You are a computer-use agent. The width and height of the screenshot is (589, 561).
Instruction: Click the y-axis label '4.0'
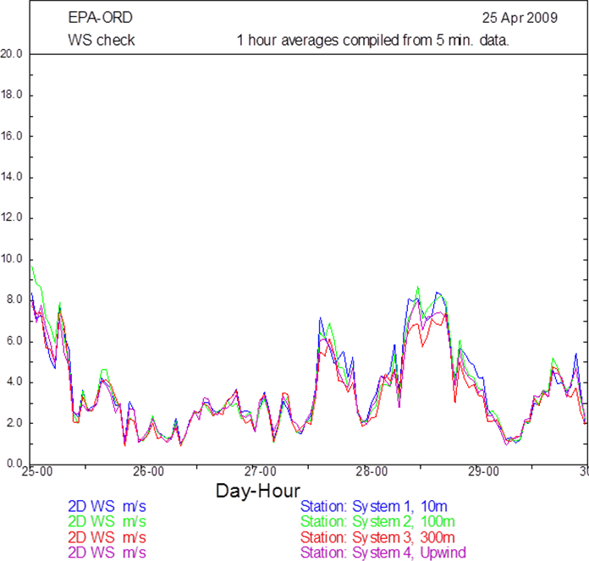coord(14,382)
